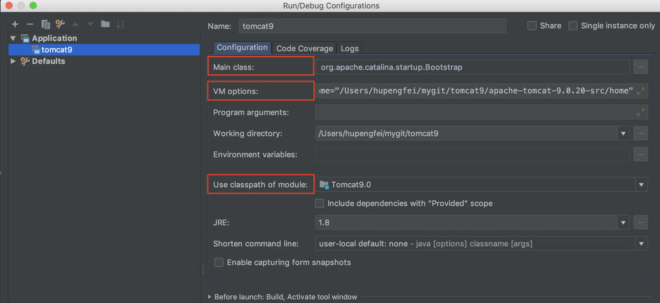Check Include dependencies with "Provided" scope
Image resolution: width=660 pixels, height=303 pixels.
point(319,203)
